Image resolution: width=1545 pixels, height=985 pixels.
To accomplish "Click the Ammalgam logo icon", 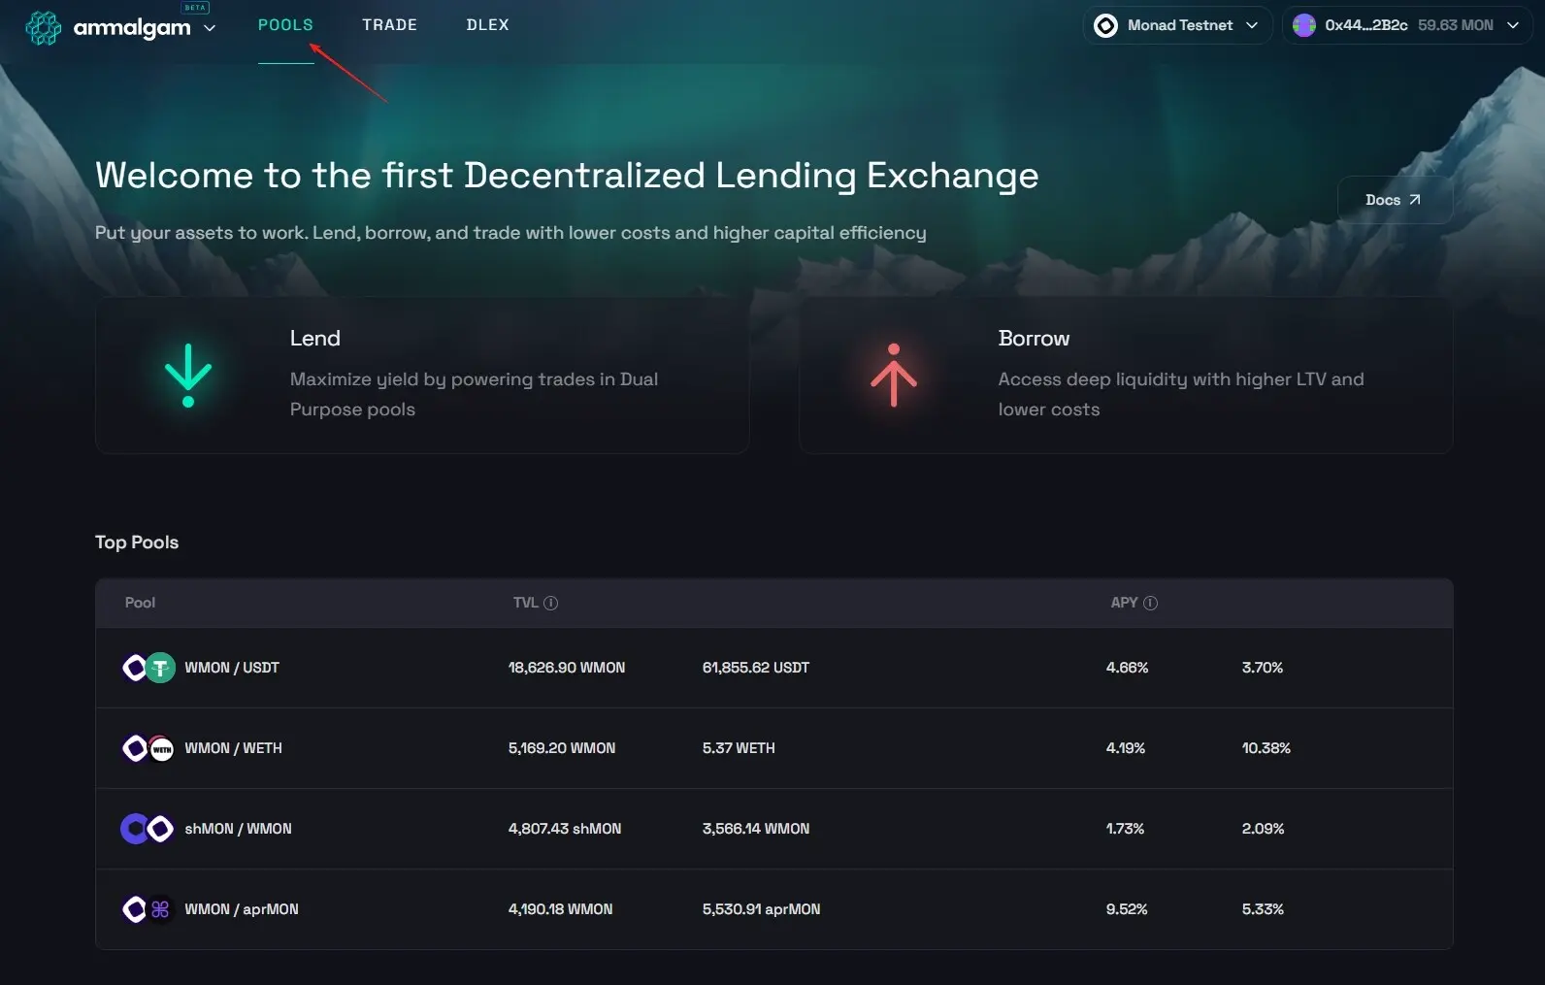I will coord(43,27).
